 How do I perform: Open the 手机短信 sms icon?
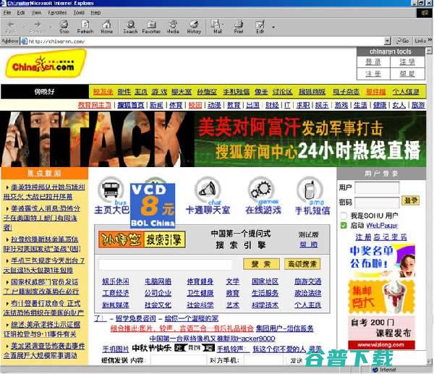tap(312, 195)
